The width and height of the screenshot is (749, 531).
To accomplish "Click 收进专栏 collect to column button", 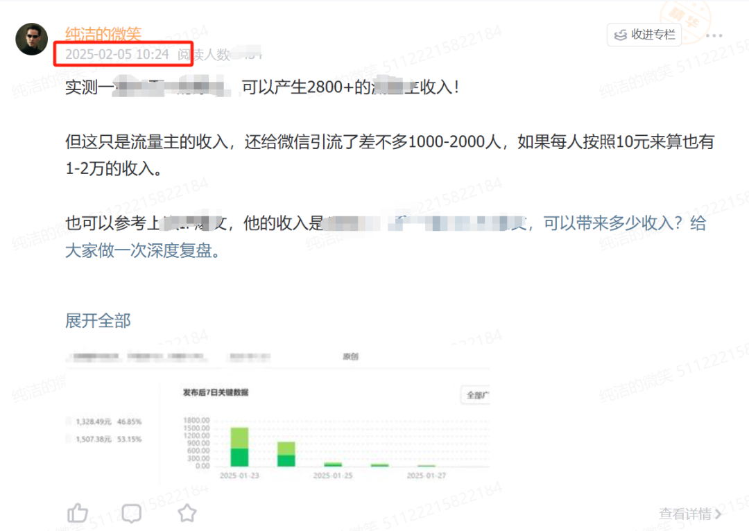I will (644, 35).
